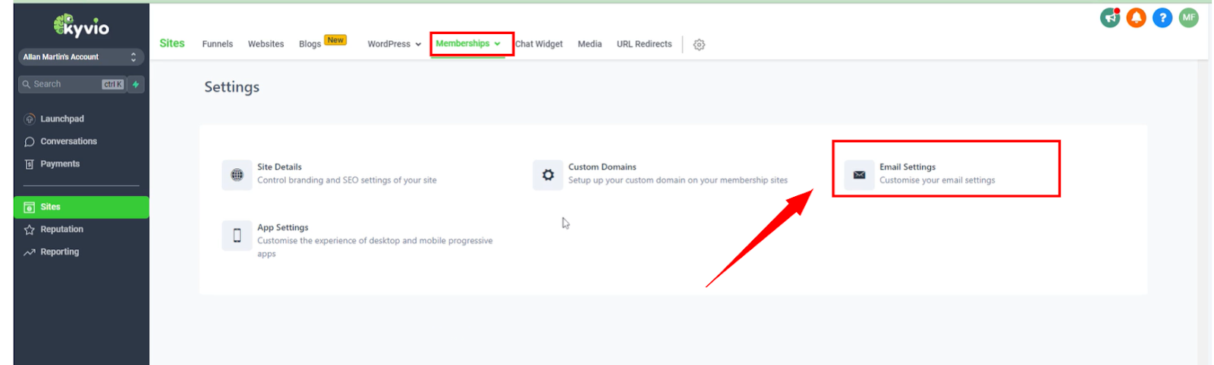Click the blue help question mark icon
The image size is (1214, 365).
point(1162,17)
